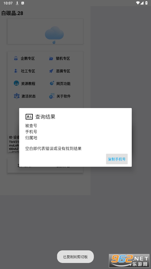Click the 白碳晶.28 app title

pos(12,13)
